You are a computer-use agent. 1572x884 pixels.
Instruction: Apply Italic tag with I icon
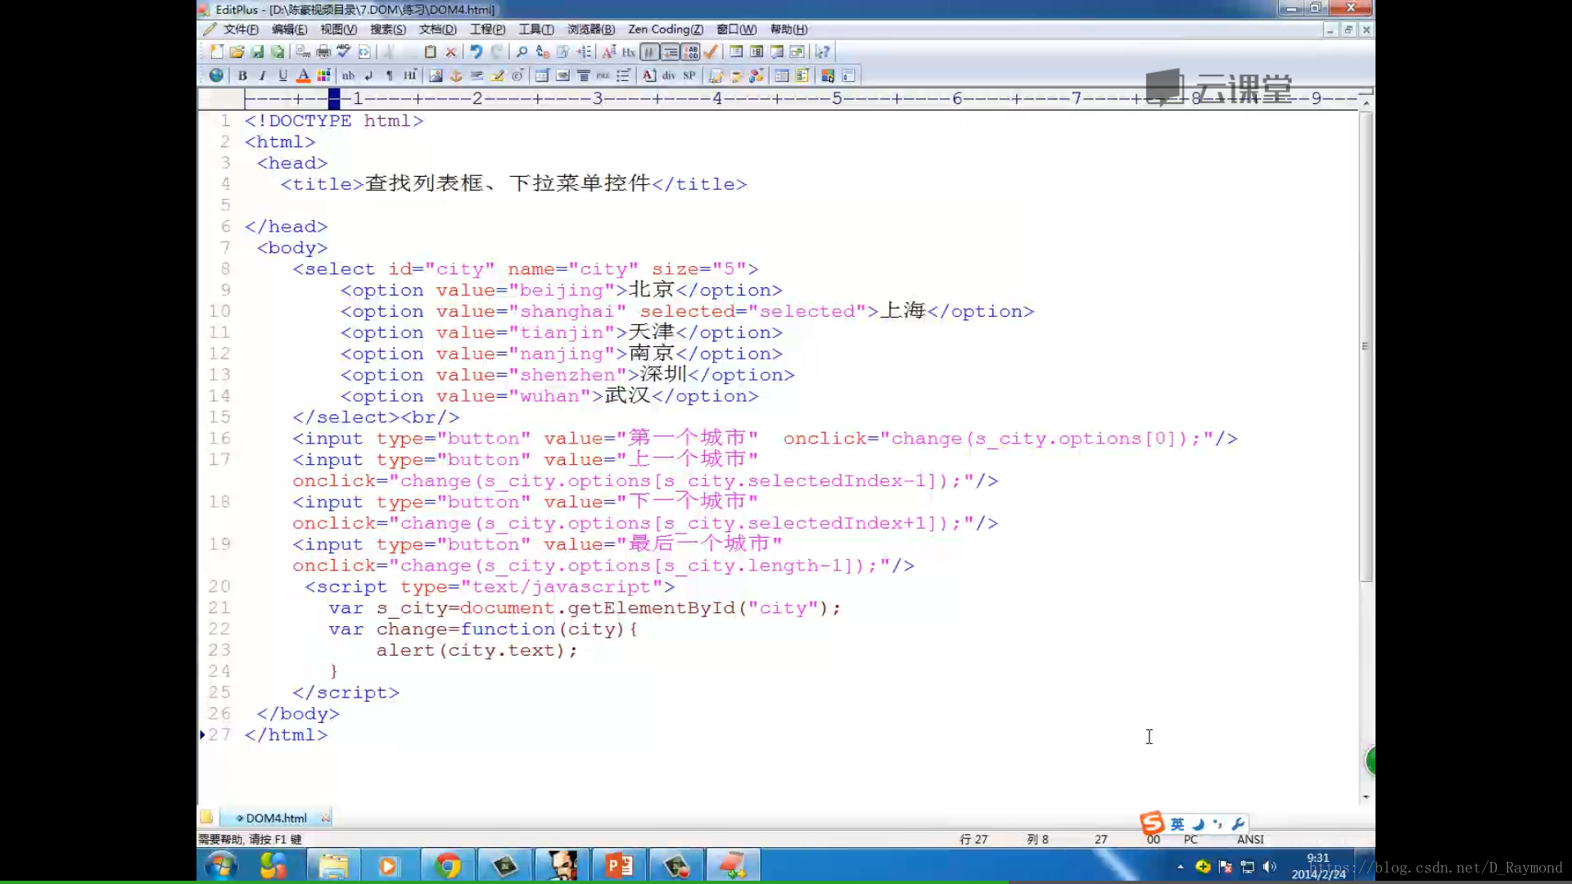[262, 75]
